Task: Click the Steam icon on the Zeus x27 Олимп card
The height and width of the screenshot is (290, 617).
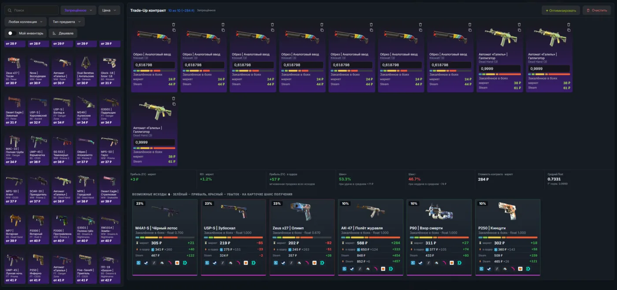Action: click(x=283, y=263)
